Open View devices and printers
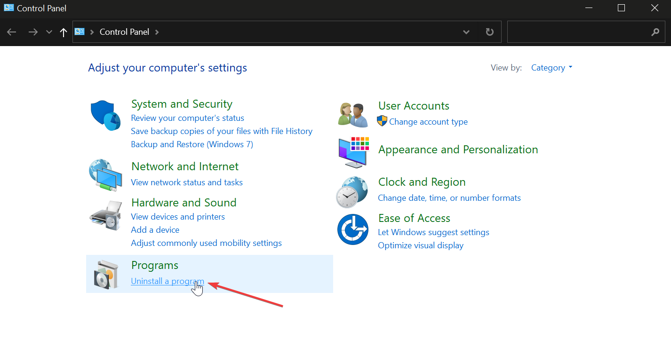 click(x=178, y=217)
